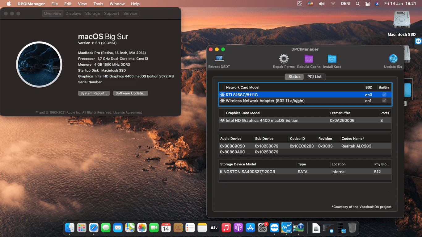Click eye icon beside Wireless Network Adapter
The image size is (422, 237).
tap(222, 101)
